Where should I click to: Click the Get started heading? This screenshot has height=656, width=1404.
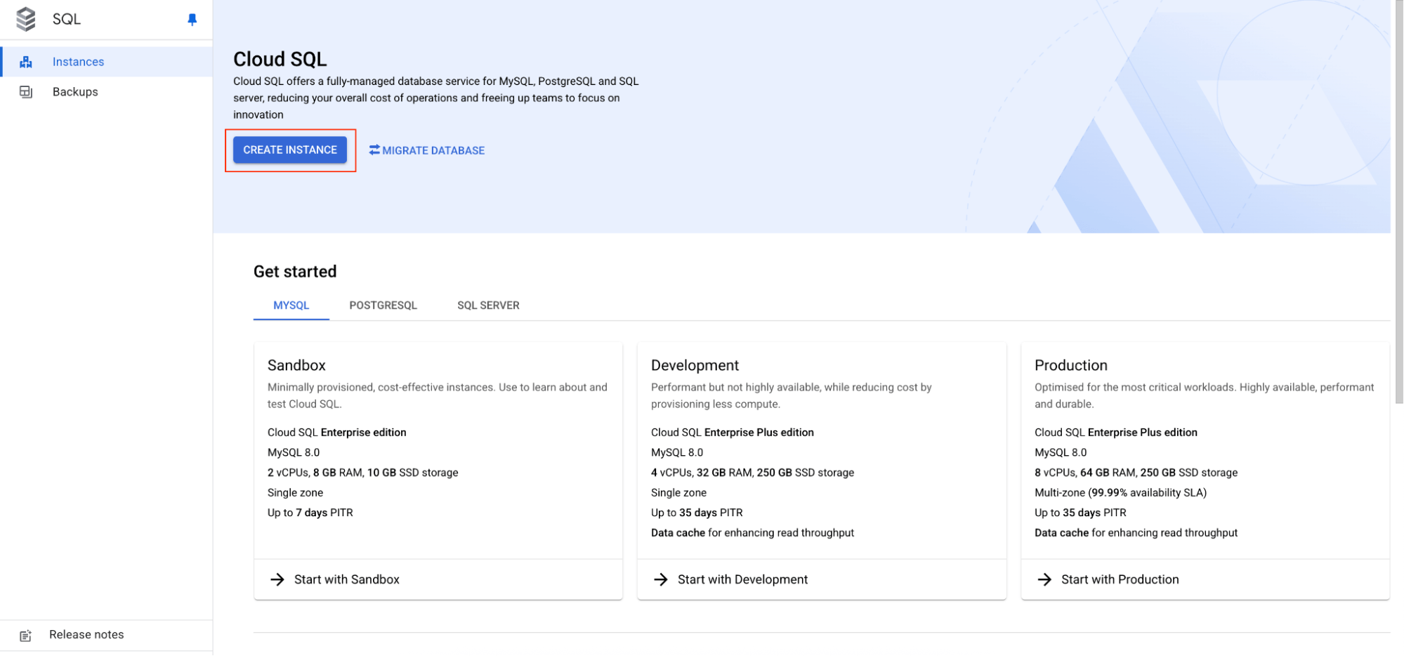click(x=295, y=272)
